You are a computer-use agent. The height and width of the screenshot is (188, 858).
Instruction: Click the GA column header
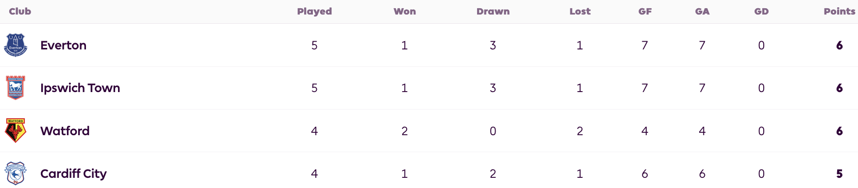(x=702, y=11)
